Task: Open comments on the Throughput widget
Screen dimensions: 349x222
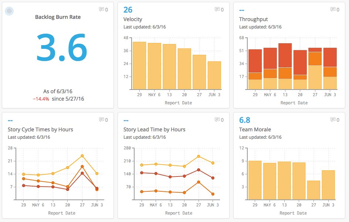Action: [332, 10]
